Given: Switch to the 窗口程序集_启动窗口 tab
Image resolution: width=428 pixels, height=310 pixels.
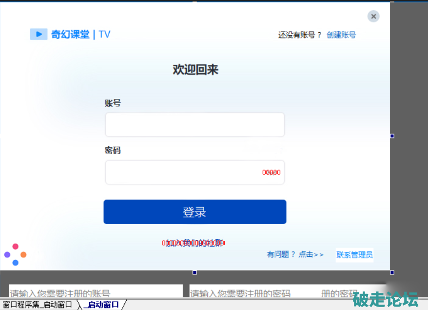Looking at the screenshot, I should 37,305.
